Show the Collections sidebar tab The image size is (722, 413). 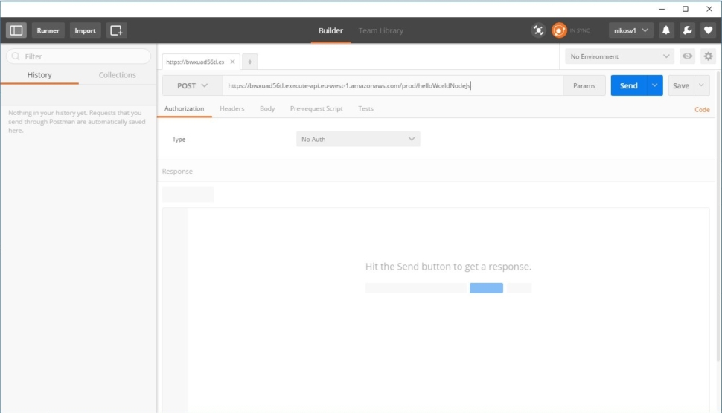coord(118,75)
